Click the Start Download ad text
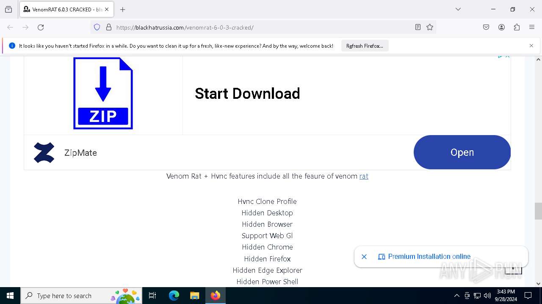Image resolution: width=542 pixels, height=304 pixels. [247, 93]
